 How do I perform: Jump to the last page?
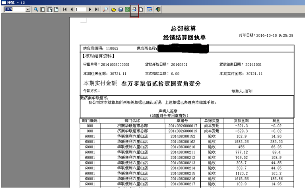click(97, 9)
